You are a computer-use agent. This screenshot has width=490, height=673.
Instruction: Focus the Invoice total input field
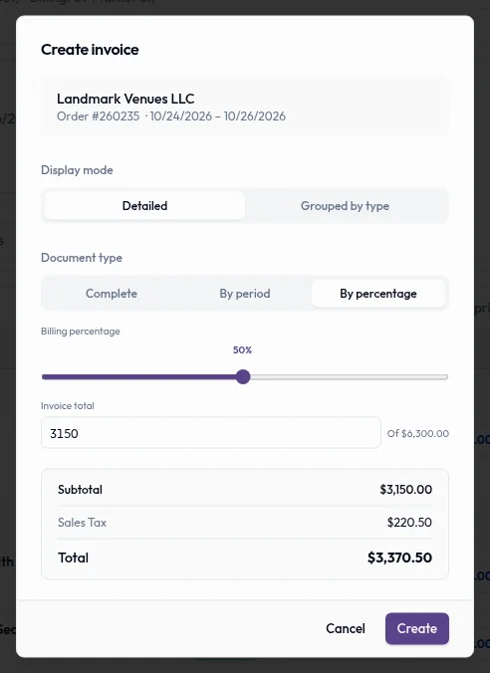pyautogui.click(x=211, y=433)
